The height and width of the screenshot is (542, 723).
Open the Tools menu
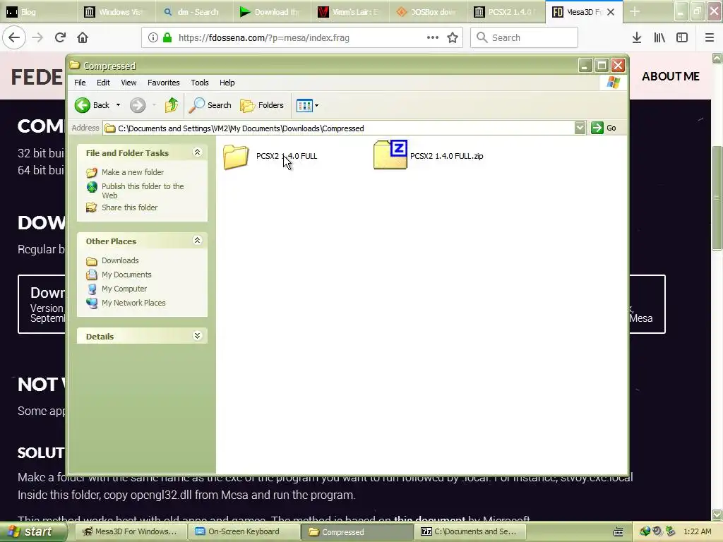coord(200,83)
